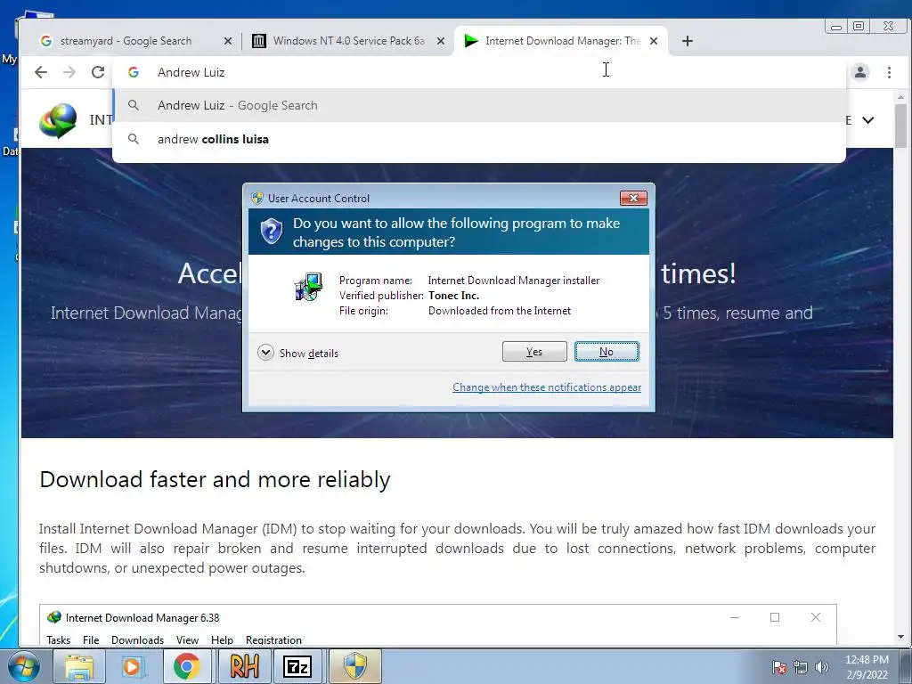
Task: Close the Windows NT 4.0 Service Pack tab
Action: pyautogui.click(x=441, y=41)
